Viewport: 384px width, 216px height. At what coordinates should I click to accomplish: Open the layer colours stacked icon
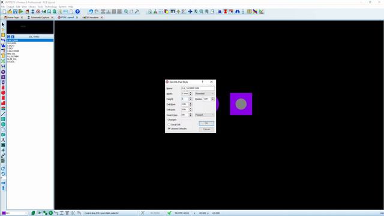click(x=167, y=11)
